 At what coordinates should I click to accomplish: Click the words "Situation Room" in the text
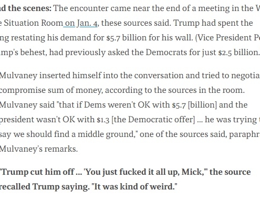[x=33, y=23]
